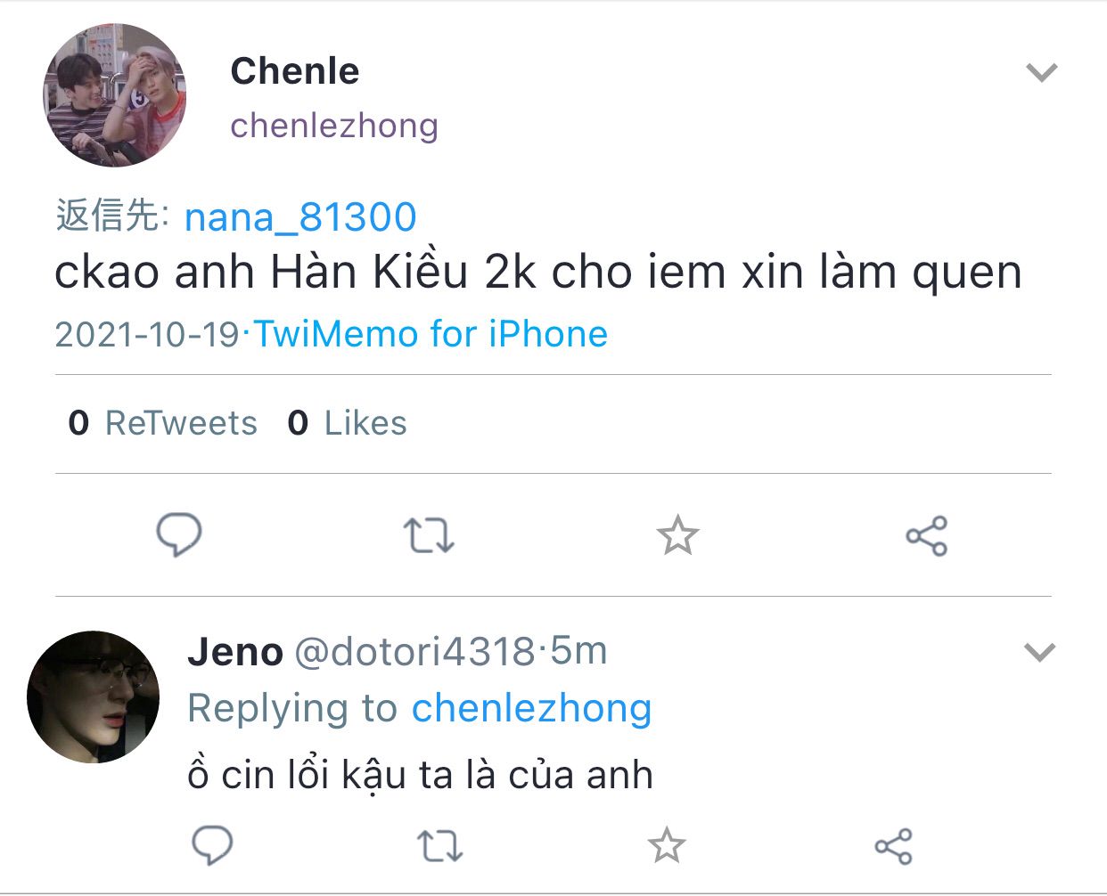Open Jeno's profile picture
This screenshot has height=896, width=1107.
click(x=93, y=696)
